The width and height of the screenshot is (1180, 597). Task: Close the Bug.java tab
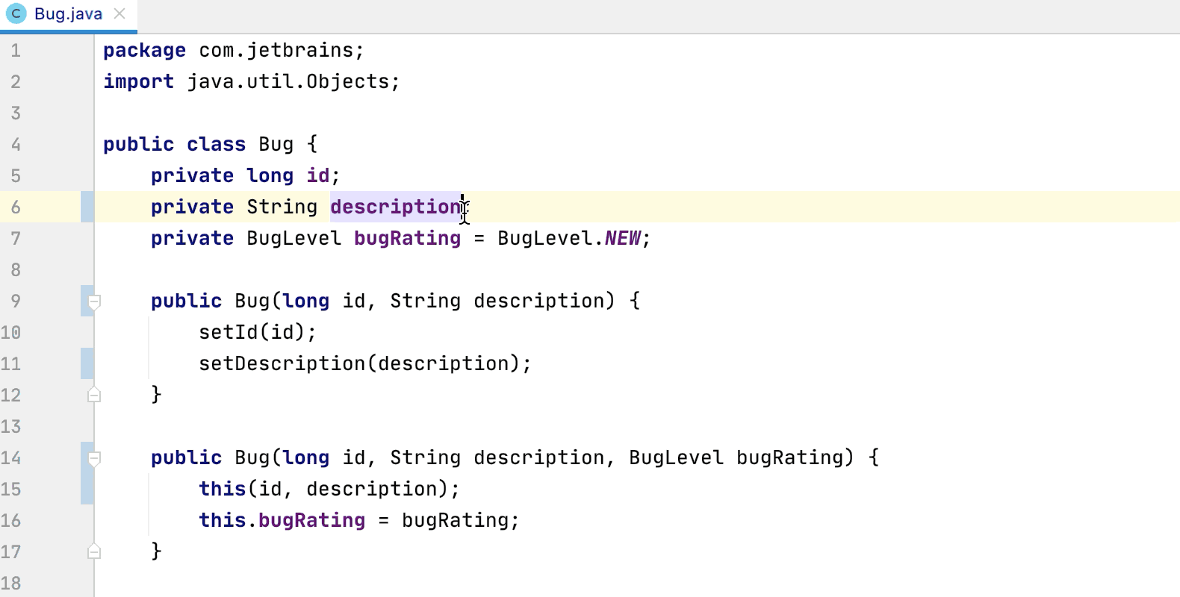pos(119,13)
